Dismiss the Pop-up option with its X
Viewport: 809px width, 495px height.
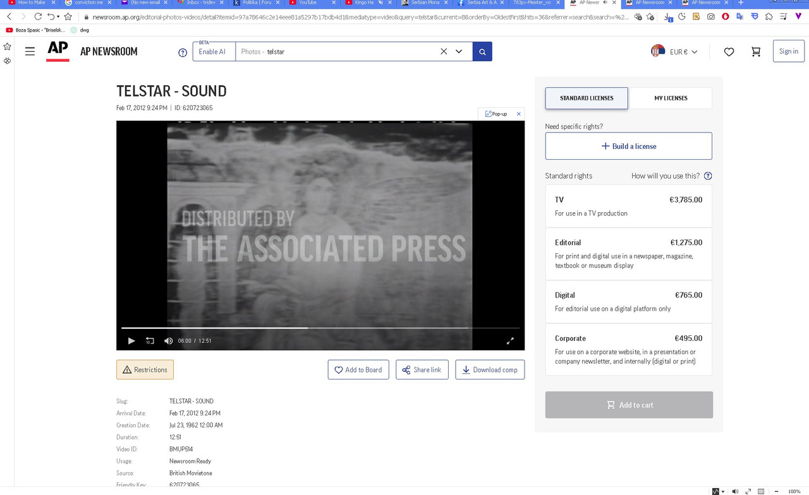point(519,114)
